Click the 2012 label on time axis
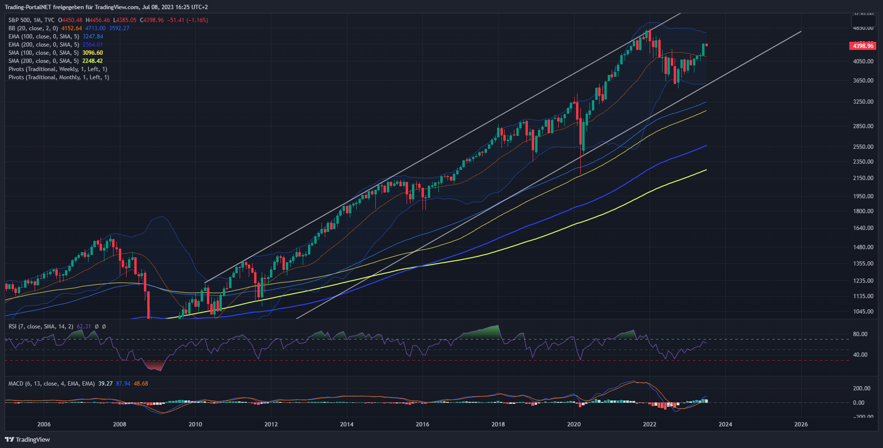Viewport: 883px width, 448px height. click(x=271, y=424)
